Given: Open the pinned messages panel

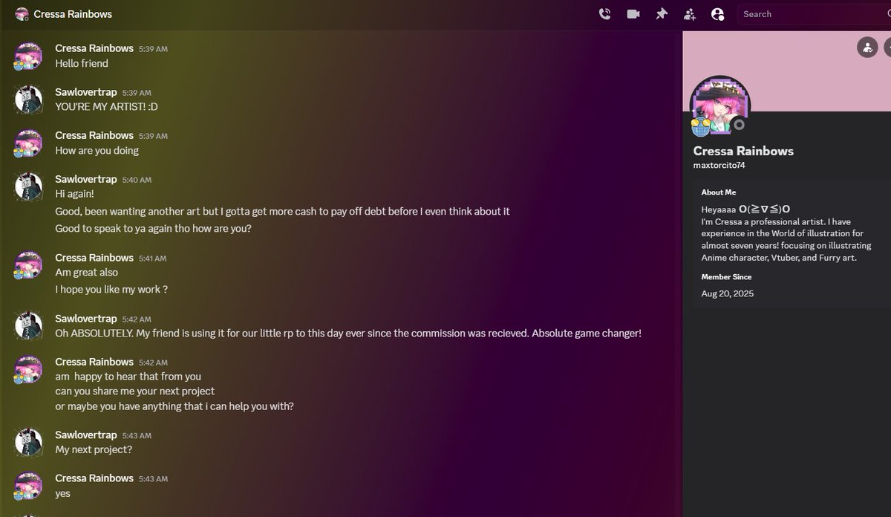Looking at the screenshot, I should click(661, 13).
